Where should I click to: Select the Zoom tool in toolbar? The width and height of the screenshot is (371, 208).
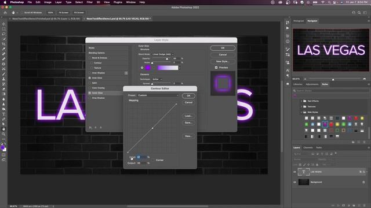(3, 134)
